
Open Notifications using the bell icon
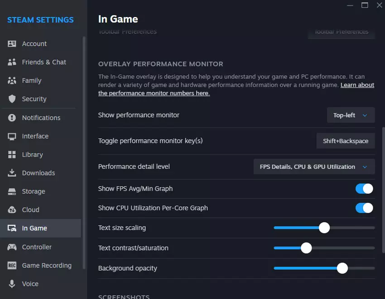click(13, 118)
